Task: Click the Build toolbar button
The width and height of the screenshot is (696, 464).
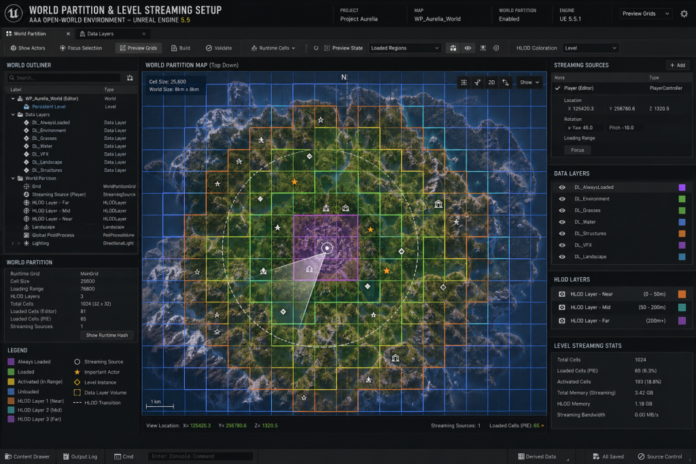Action: tap(181, 48)
